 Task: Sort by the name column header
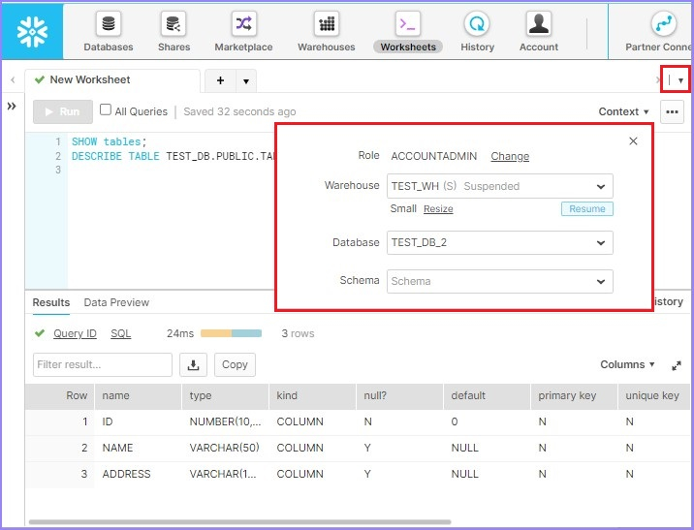[x=138, y=396]
